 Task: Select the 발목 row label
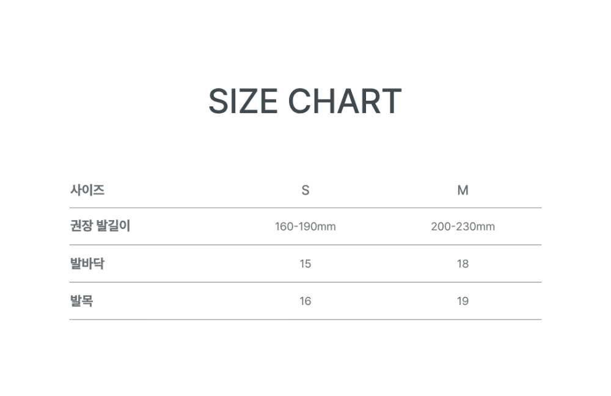tap(81, 301)
